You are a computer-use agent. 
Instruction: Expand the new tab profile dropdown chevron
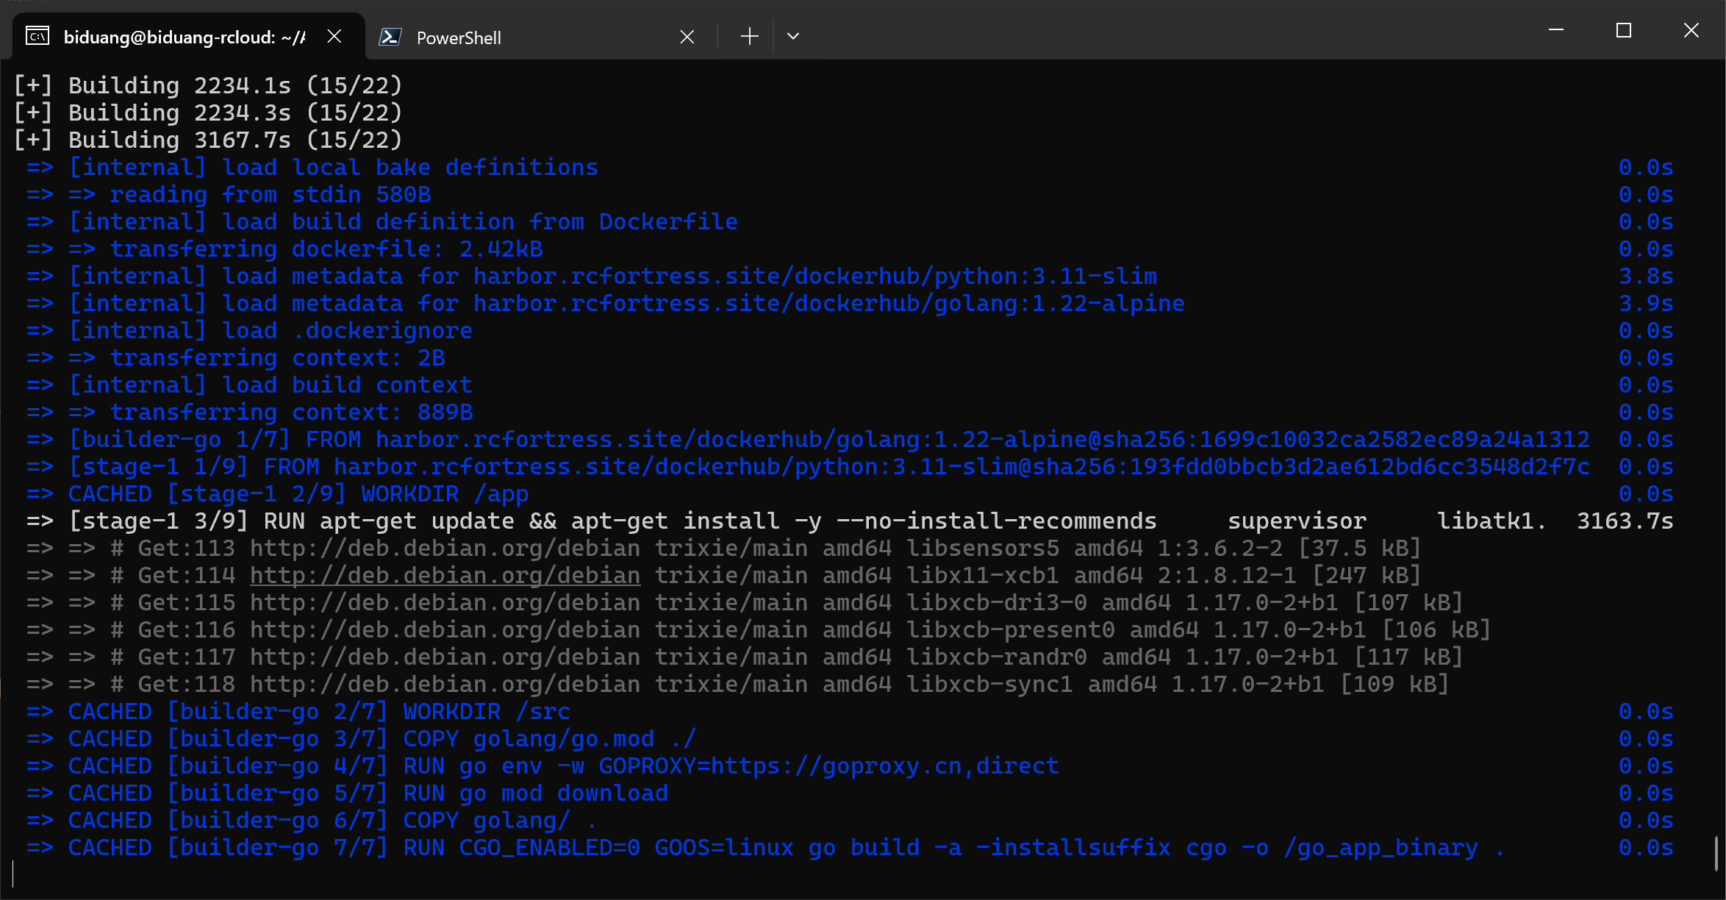click(x=792, y=36)
